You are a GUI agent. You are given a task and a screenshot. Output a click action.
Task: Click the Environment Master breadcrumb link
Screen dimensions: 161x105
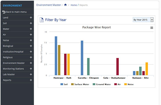(49, 5)
